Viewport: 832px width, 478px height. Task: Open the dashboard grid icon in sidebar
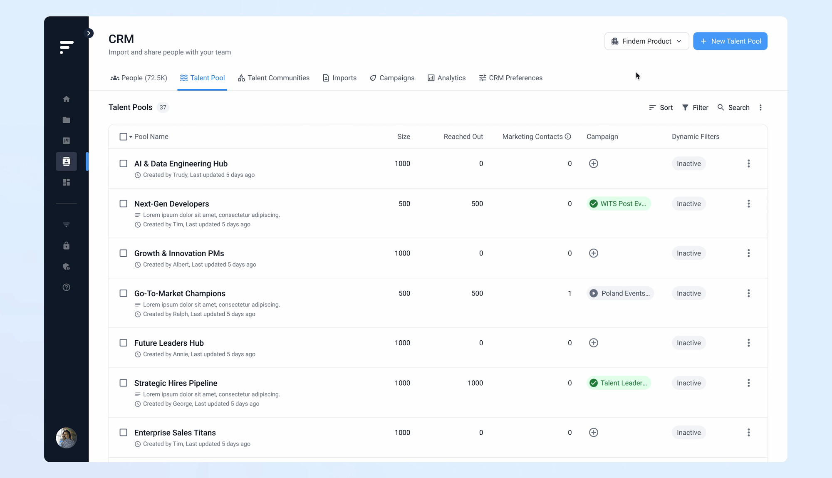coord(66,182)
